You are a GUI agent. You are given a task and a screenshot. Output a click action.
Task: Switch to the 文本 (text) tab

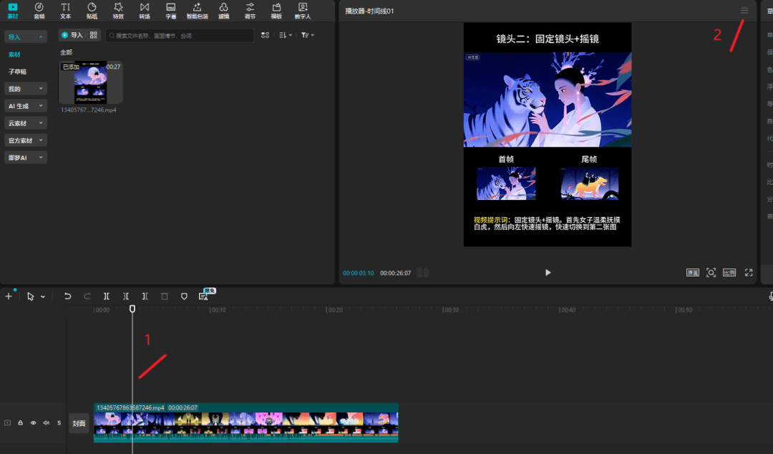click(x=66, y=10)
